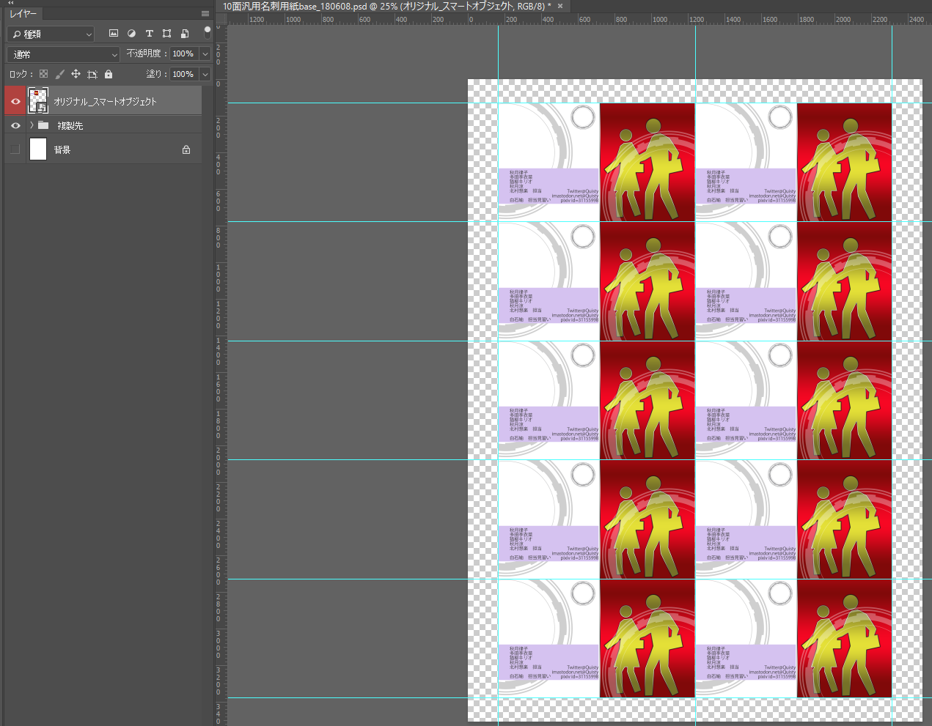The width and height of the screenshot is (932, 726).
Task: Switch to the レイヤー panel tab
Action: click(x=23, y=14)
